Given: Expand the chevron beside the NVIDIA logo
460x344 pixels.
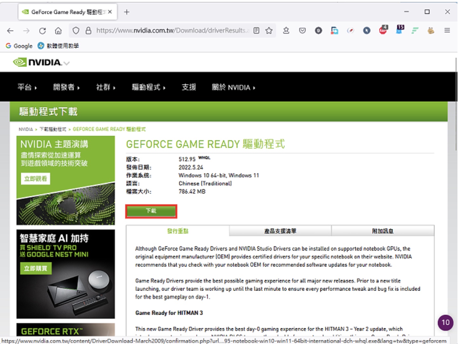Looking at the screenshot, I should (x=66, y=63).
